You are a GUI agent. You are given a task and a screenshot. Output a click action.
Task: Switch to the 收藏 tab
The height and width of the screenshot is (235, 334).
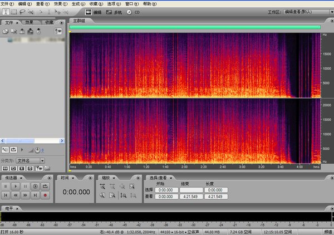pyautogui.click(x=49, y=22)
